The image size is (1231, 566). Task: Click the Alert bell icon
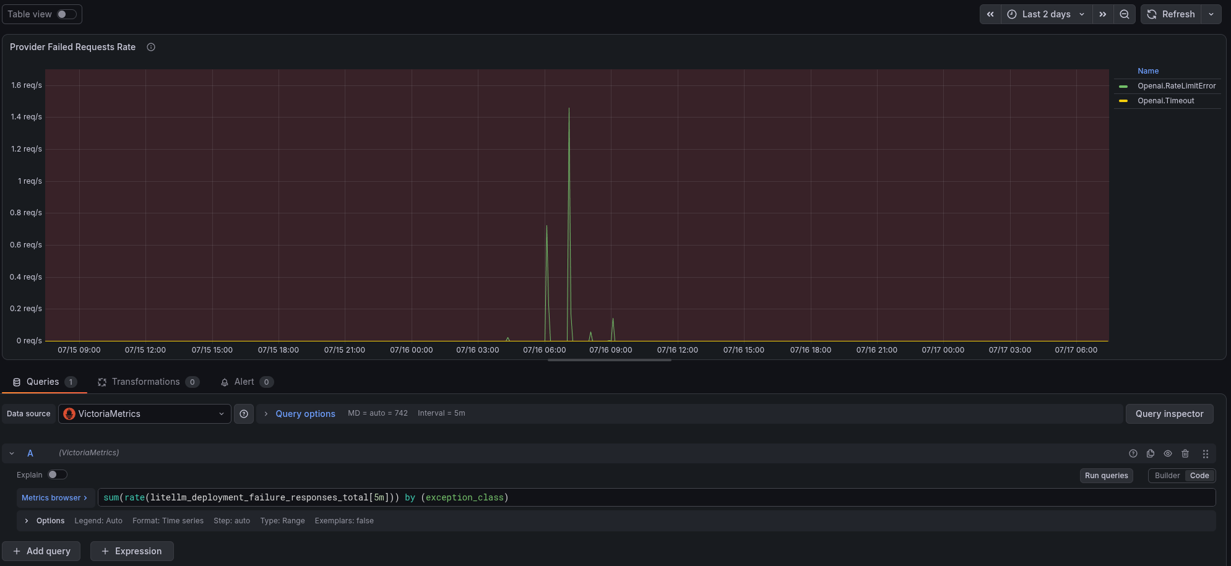coord(225,382)
